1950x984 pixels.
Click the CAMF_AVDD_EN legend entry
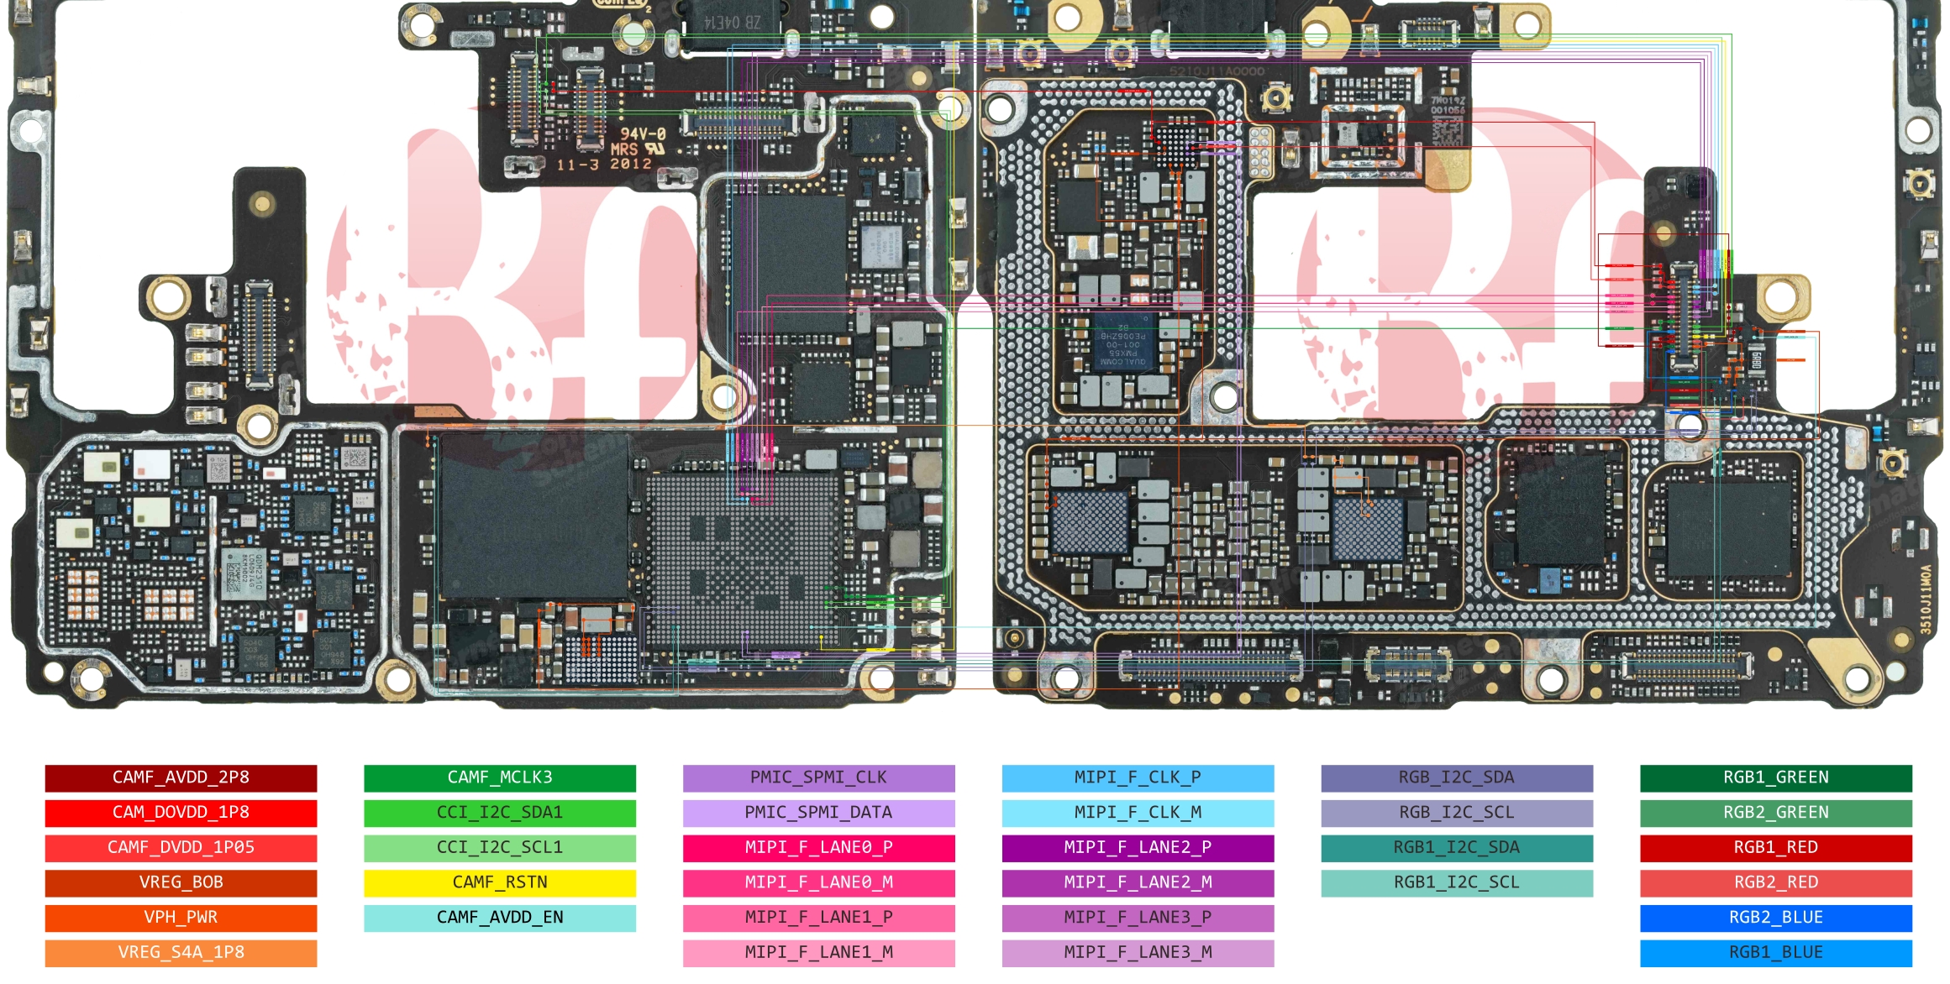pos(500,918)
